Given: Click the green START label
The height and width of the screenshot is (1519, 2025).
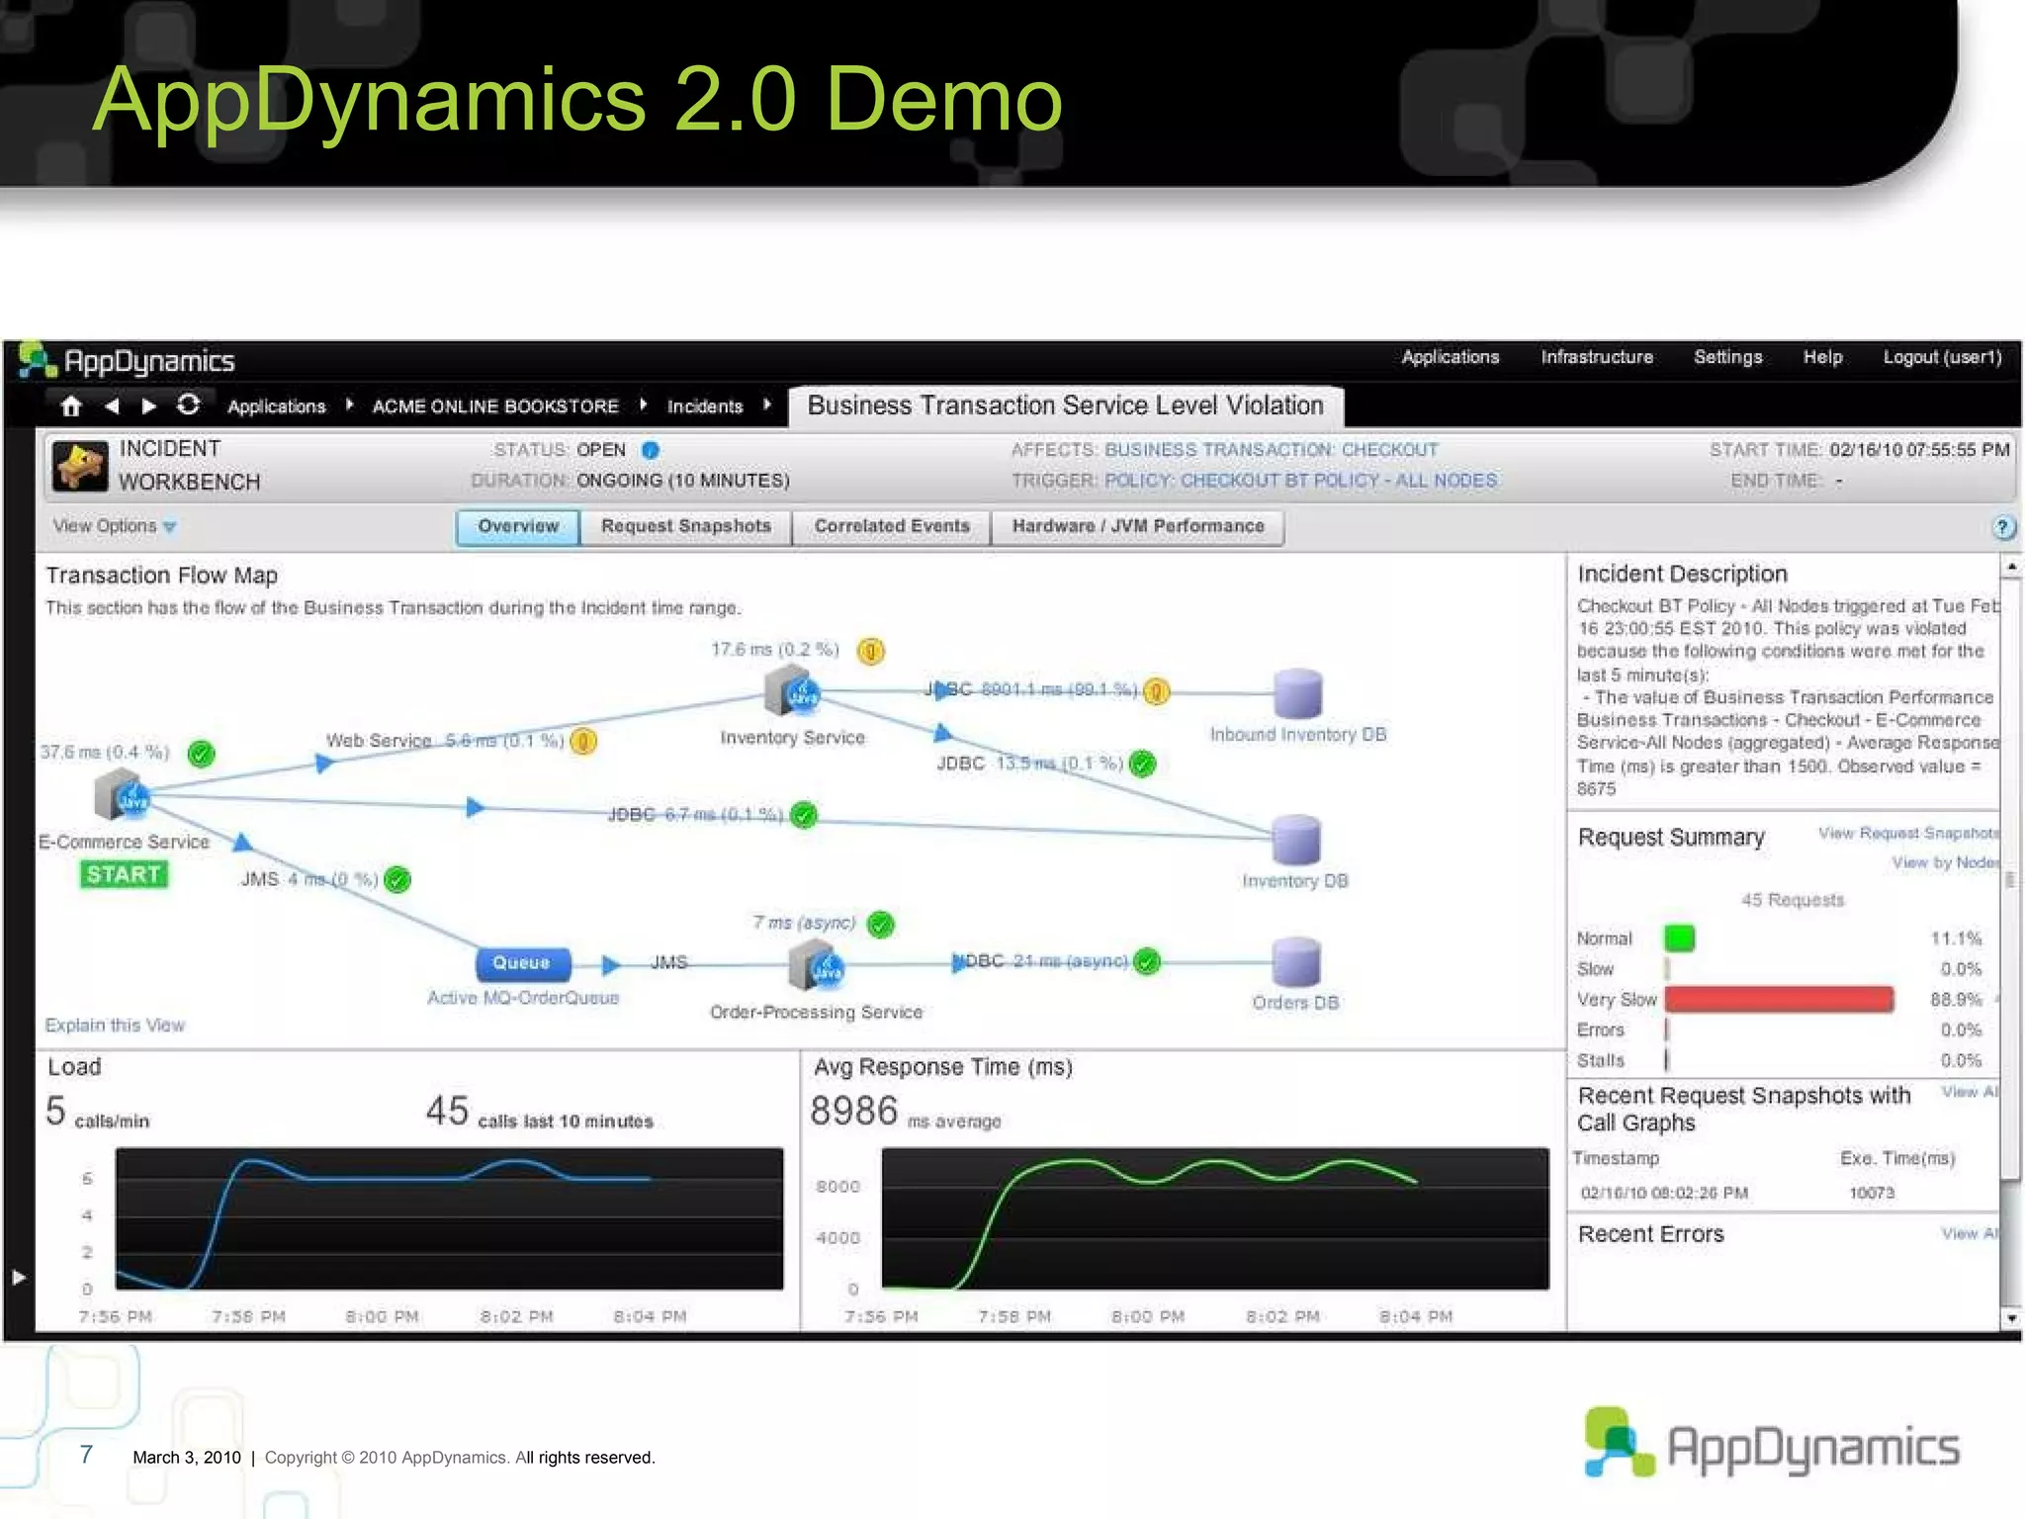Looking at the screenshot, I should click(124, 874).
